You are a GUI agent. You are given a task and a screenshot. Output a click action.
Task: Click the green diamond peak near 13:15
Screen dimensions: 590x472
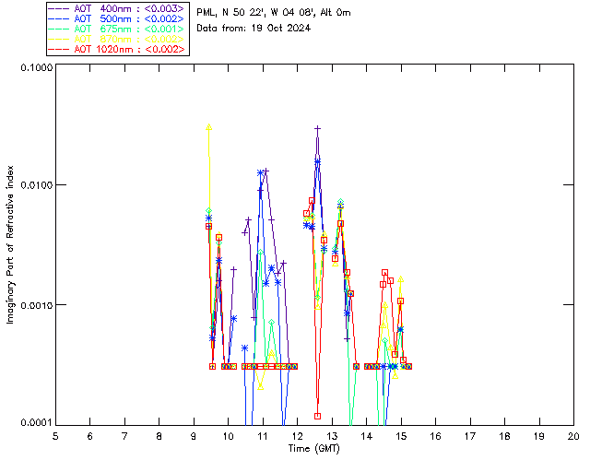point(340,202)
